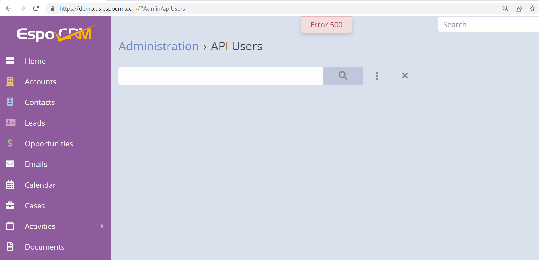Select the Calendar icon
The height and width of the screenshot is (260, 539).
pos(10,185)
